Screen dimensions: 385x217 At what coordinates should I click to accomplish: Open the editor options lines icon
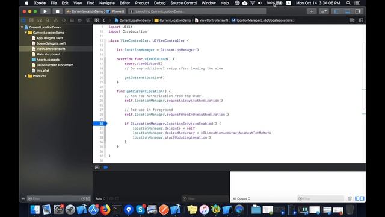pos(352,20)
